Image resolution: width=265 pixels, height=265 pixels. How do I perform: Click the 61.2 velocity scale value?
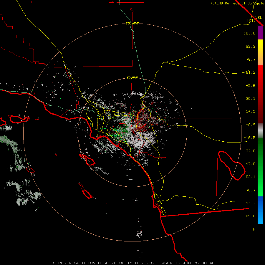251,72
